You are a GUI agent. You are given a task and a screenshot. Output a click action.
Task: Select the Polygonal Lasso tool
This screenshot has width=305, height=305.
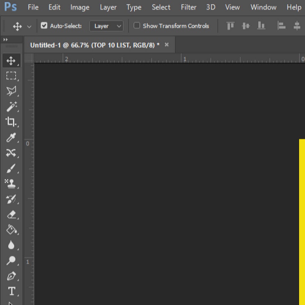pyautogui.click(x=11, y=91)
